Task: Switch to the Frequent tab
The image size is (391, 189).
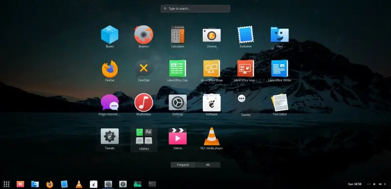Action: 183,165
